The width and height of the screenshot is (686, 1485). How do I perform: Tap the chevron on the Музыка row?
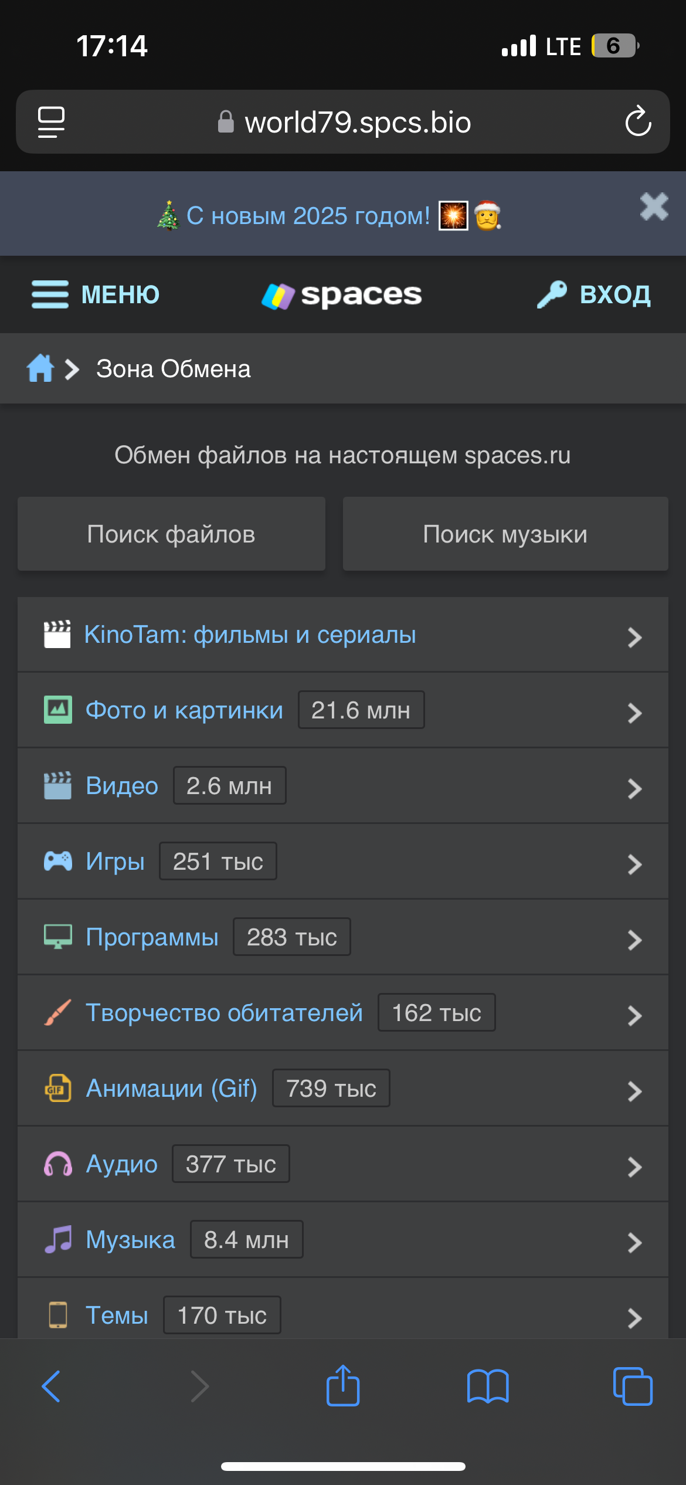[x=634, y=1242]
